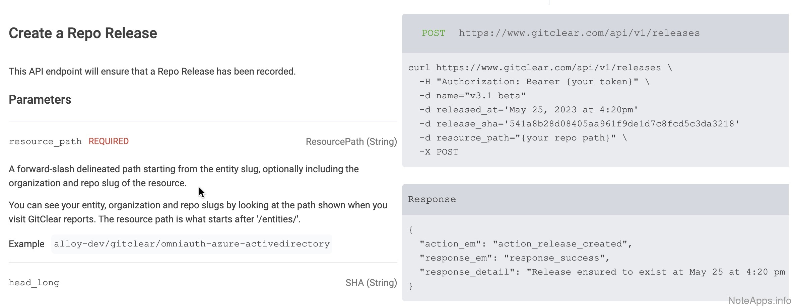Click the green POST method label
The height and width of the screenshot is (307, 792).
tap(433, 33)
